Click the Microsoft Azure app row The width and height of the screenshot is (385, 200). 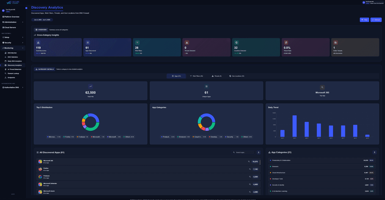(x=148, y=192)
